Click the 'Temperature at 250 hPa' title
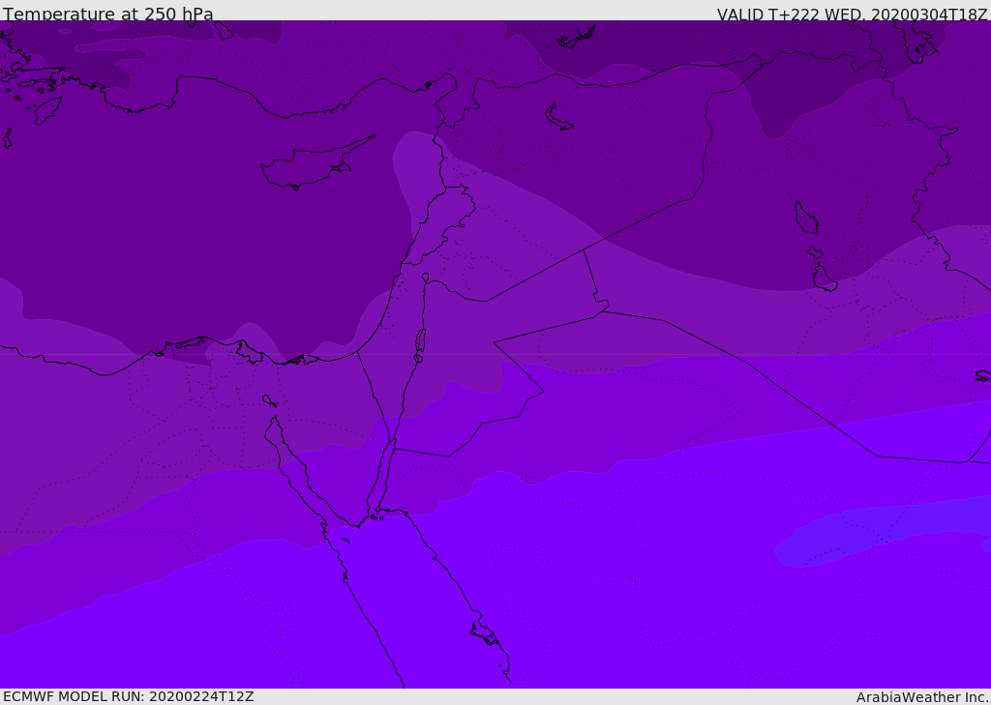The image size is (991, 705). click(x=108, y=14)
